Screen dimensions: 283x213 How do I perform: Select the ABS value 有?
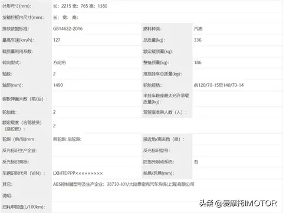click(196, 162)
